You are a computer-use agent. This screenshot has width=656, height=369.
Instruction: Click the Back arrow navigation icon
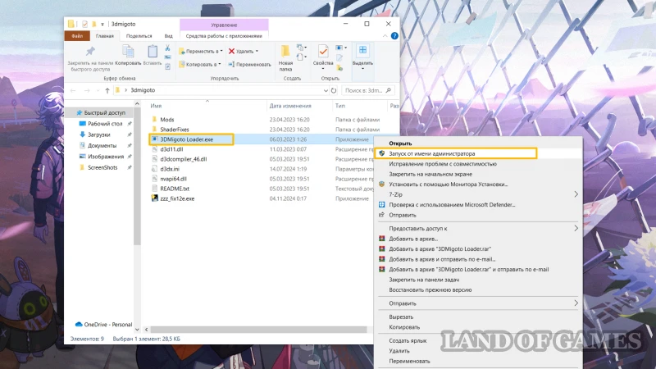(73, 90)
